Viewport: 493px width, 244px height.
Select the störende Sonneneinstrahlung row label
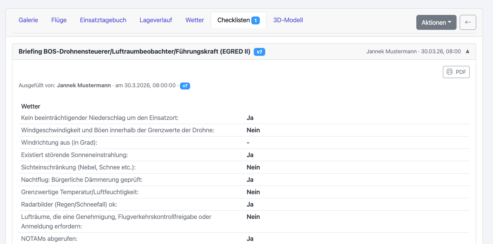(74, 155)
